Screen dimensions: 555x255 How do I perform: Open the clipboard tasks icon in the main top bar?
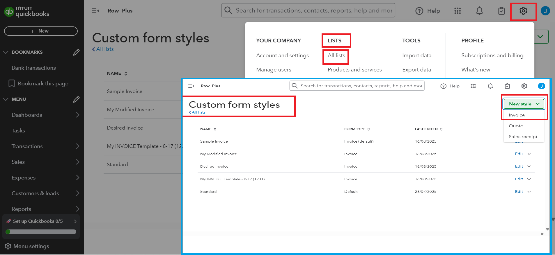coord(501,11)
